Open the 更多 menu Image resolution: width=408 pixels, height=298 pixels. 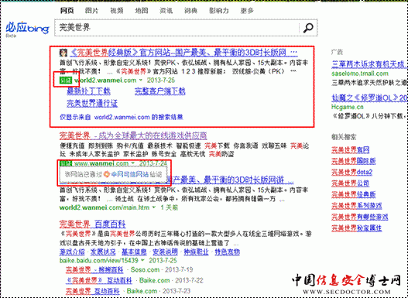[x=247, y=11]
